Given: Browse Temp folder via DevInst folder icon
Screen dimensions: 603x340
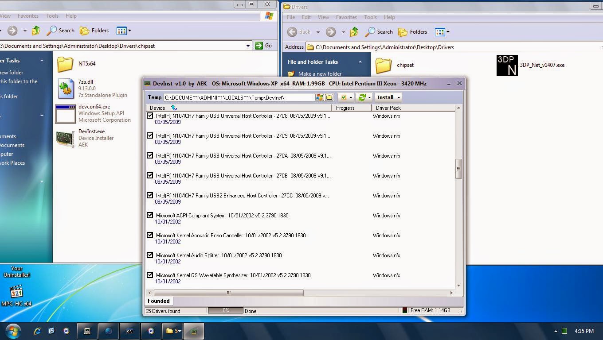Looking at the screenshot, I should point(329,97).
